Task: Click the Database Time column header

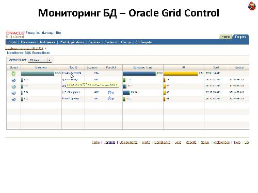Action: coord(143,67)
